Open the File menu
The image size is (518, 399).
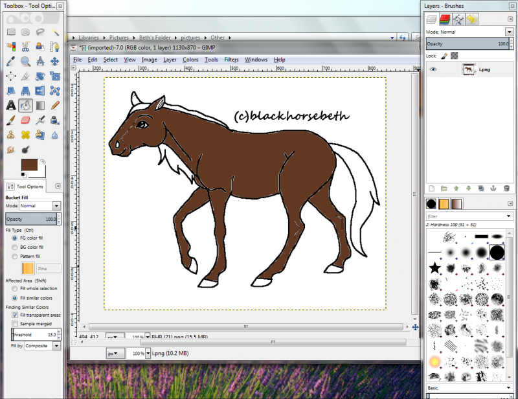coord(77,60)
